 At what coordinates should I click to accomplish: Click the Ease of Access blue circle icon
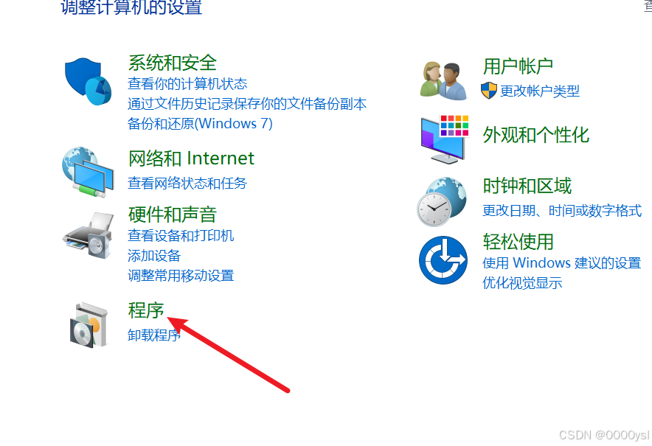click(443, 260)
